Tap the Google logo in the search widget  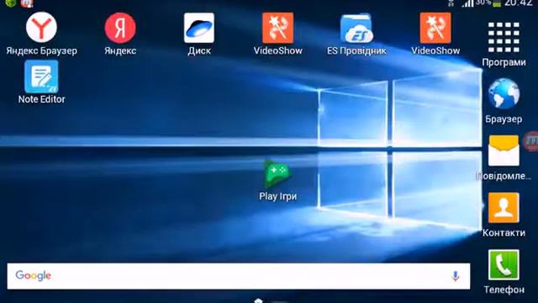tap(34, 275)
